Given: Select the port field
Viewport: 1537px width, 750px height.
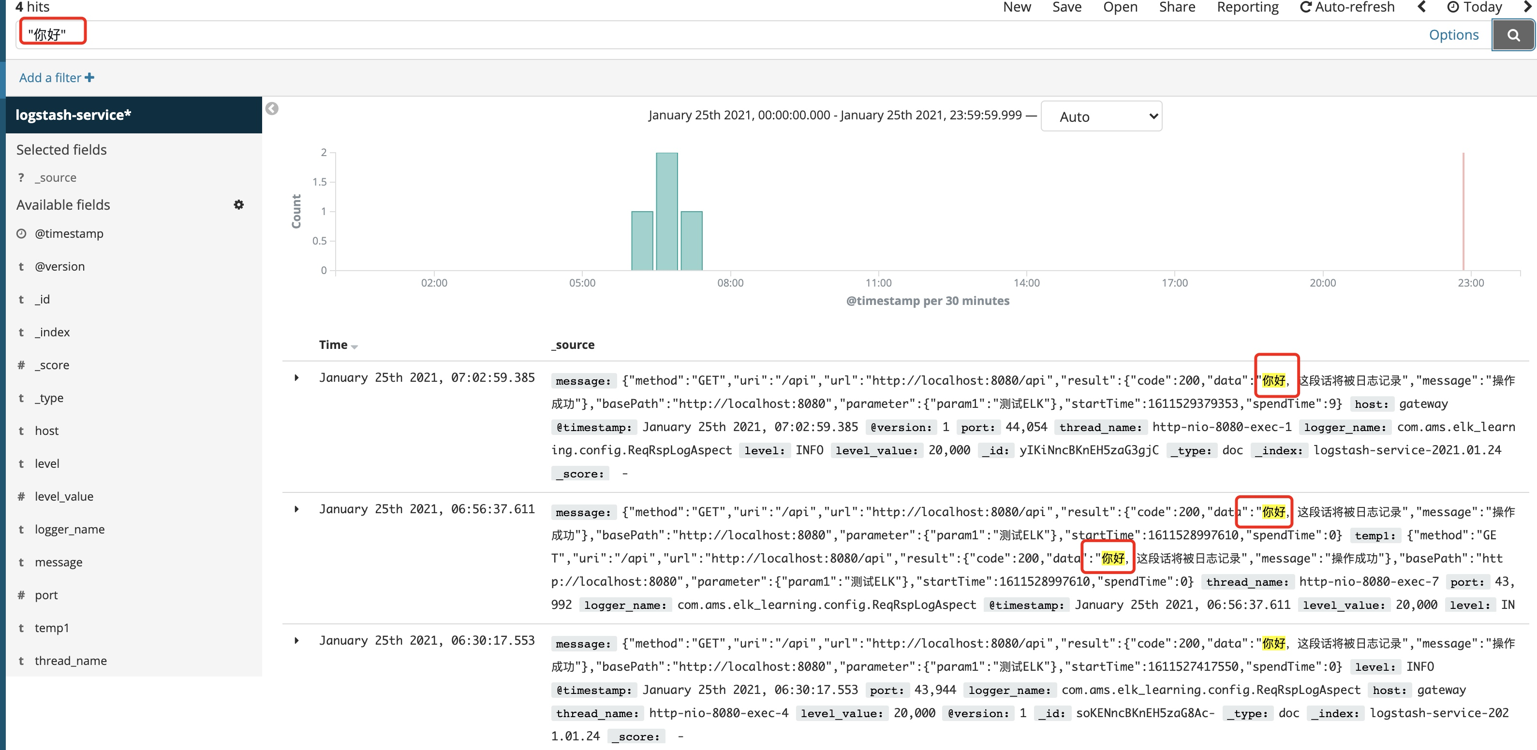Looking at the screenshot, I should click(46, 595).
